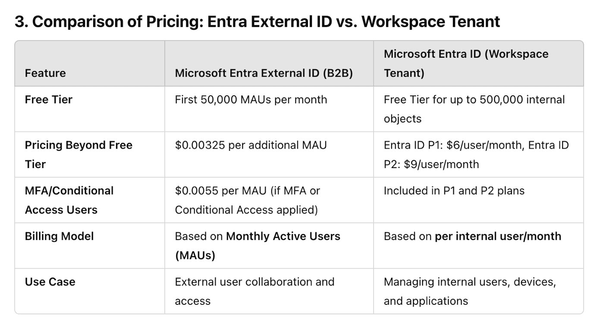The image size is (597, 325).
Task: Click the Microsoft Entra External ID (B2B) header
Action: pyautogui.click(x=264, y=73)
